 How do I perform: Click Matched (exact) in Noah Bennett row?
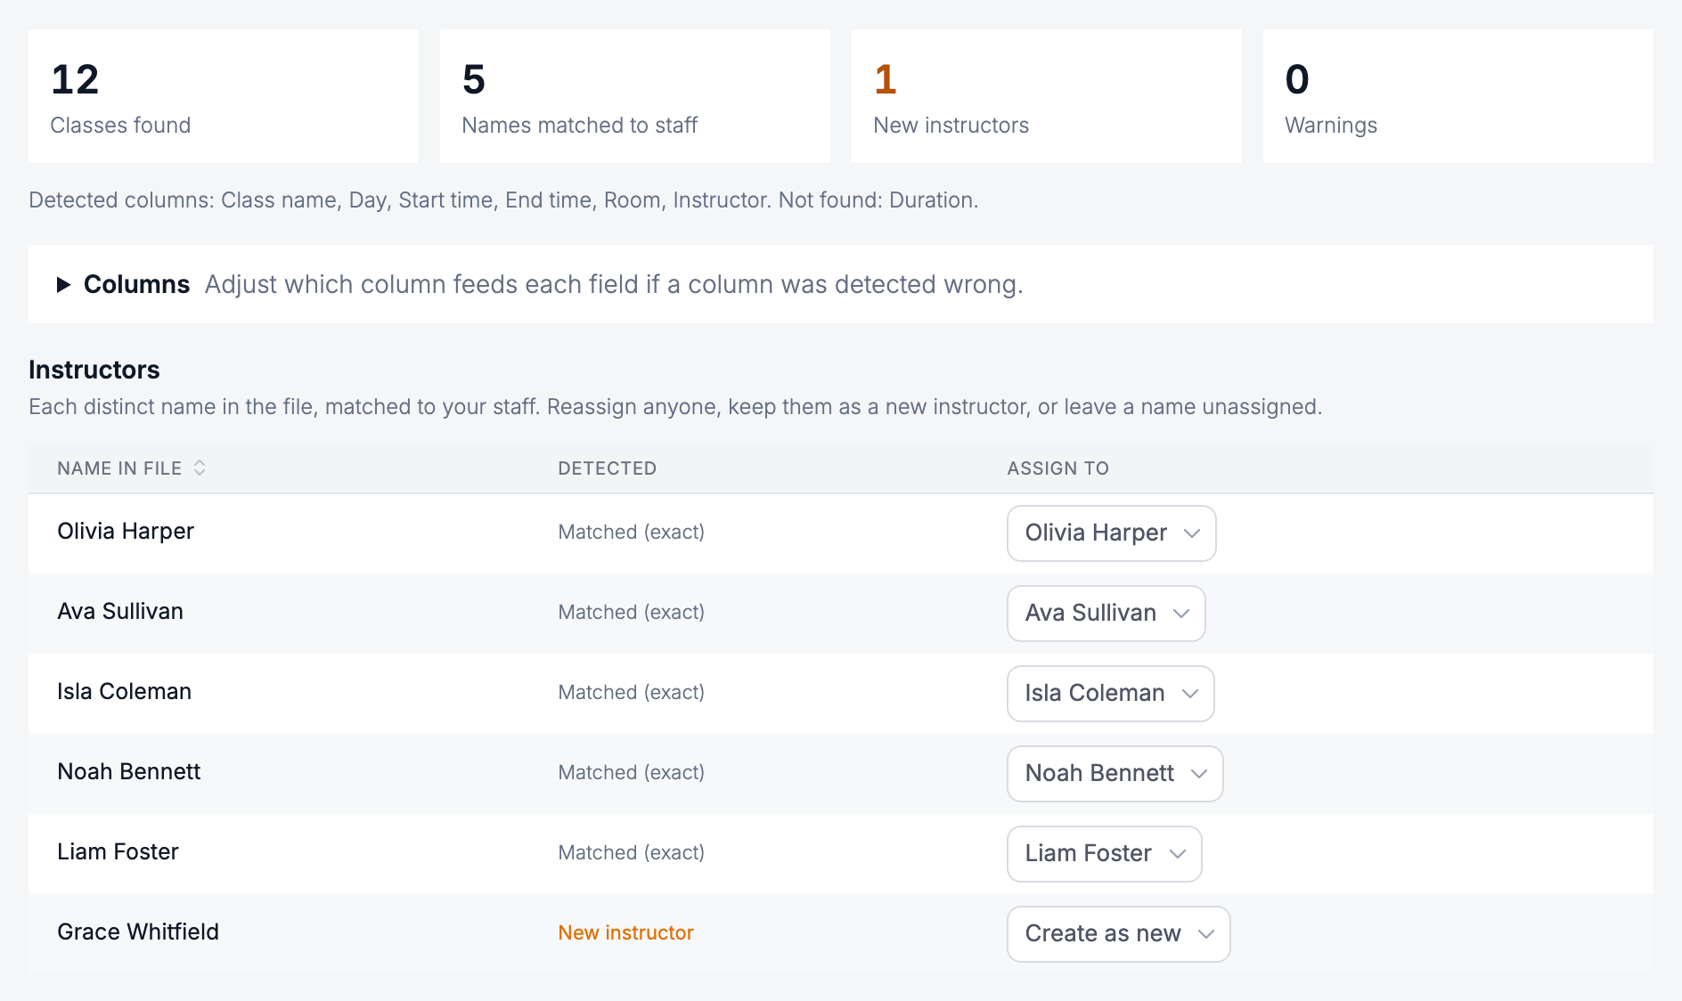[x=631, y=773]
